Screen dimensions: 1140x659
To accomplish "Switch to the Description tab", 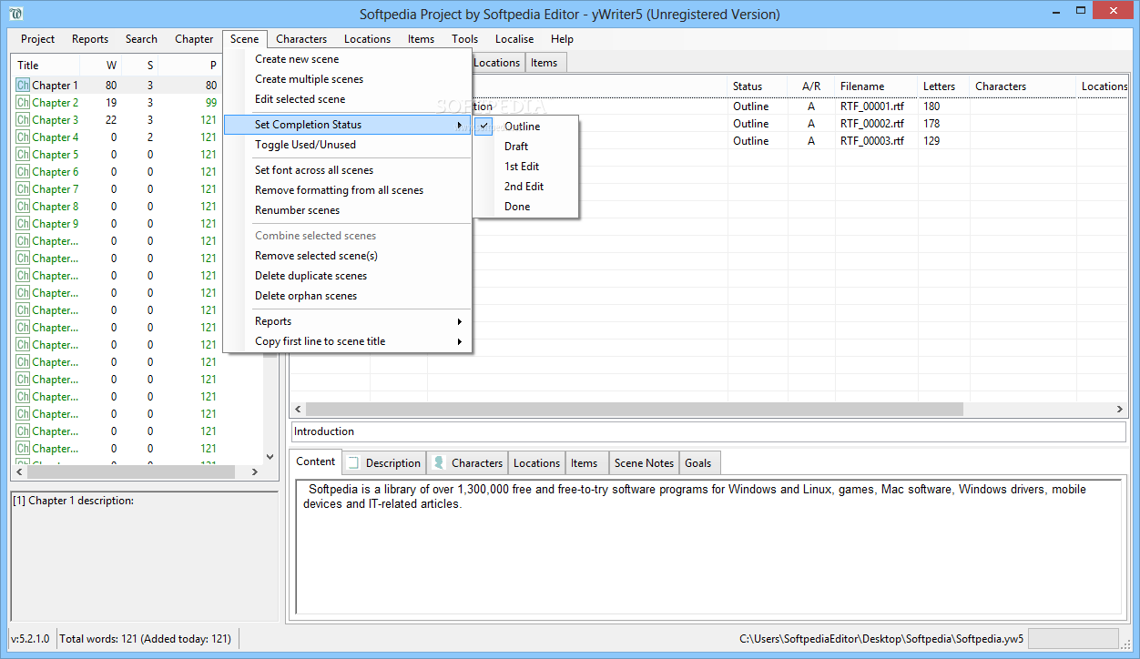I will point(384,463).
